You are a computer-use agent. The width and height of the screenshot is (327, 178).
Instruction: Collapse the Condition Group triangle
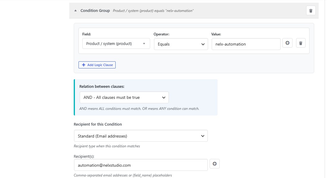(x=76, y=11)
